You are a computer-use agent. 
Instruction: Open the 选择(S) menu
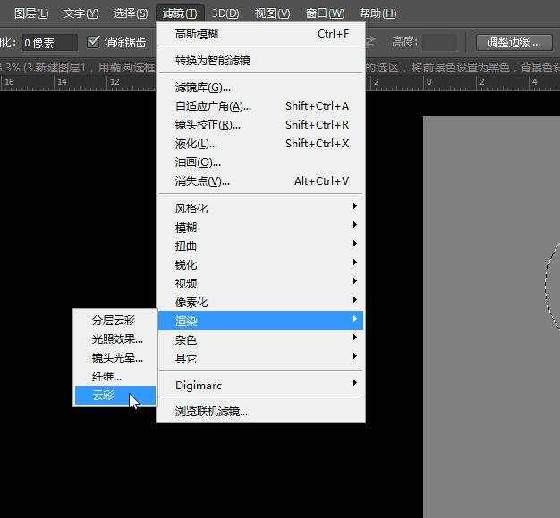tap(131, 13)
